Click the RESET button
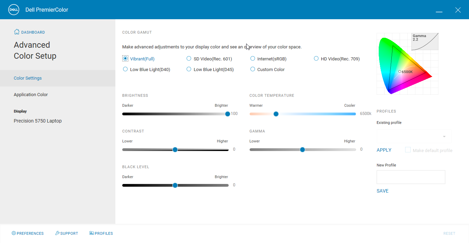469x243 pixels. [449, 233]
